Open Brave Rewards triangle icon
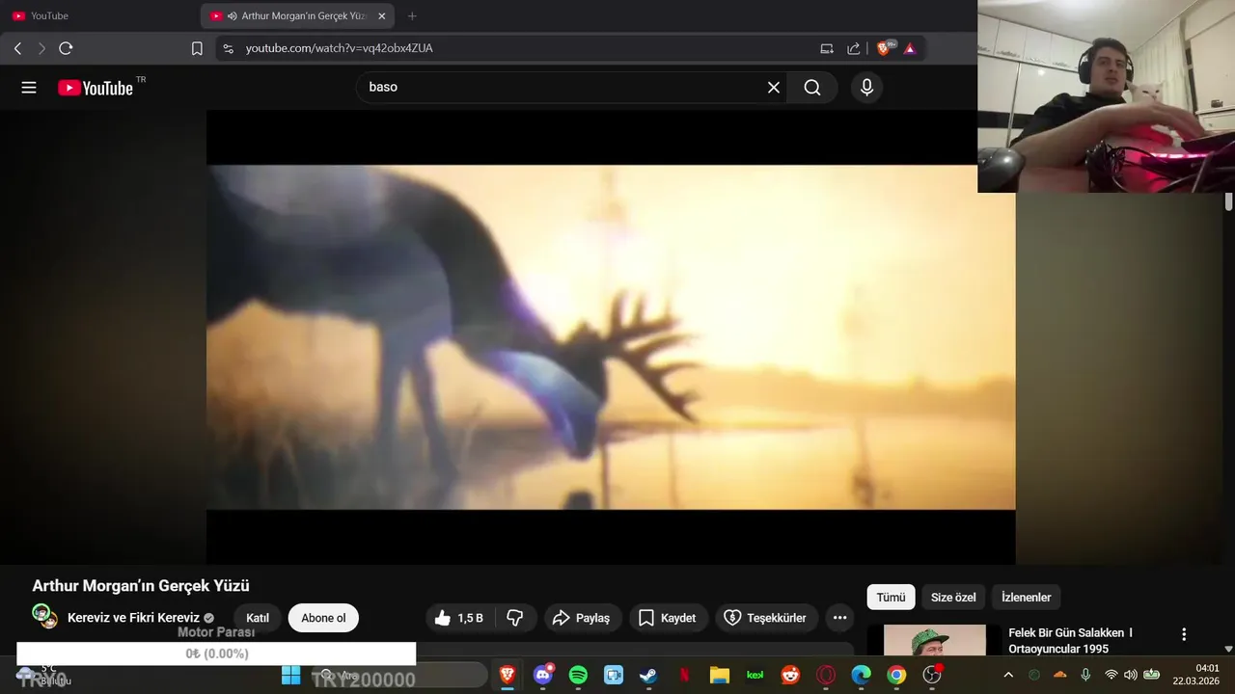This screenshot has width=1235, height=694. tap(910, 48)
